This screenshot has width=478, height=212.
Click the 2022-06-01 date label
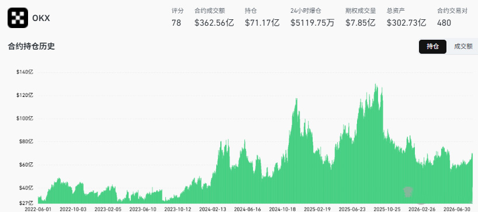pos(38,209)
